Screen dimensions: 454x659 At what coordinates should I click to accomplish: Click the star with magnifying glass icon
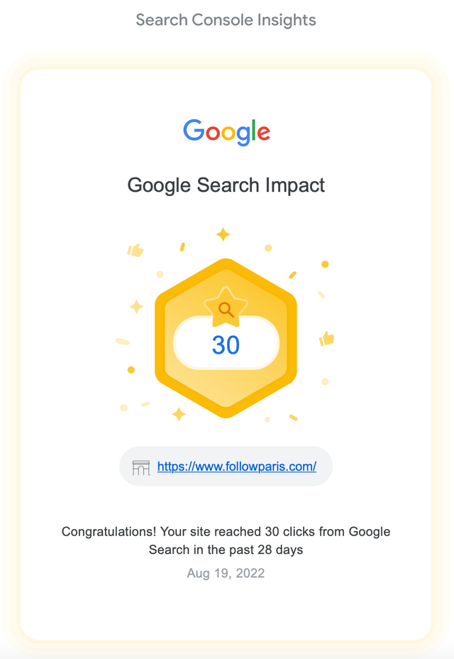tap(226, 307)
